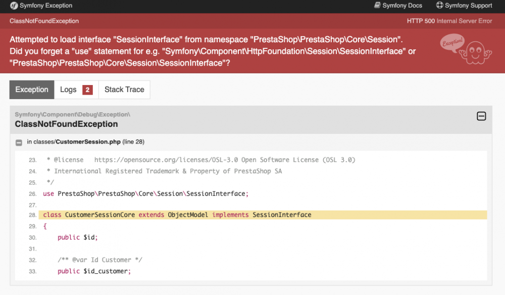The width and height of the screenshot is (505, 295).
Task: Switch to the Stack Trace tab
Action: 124,90
